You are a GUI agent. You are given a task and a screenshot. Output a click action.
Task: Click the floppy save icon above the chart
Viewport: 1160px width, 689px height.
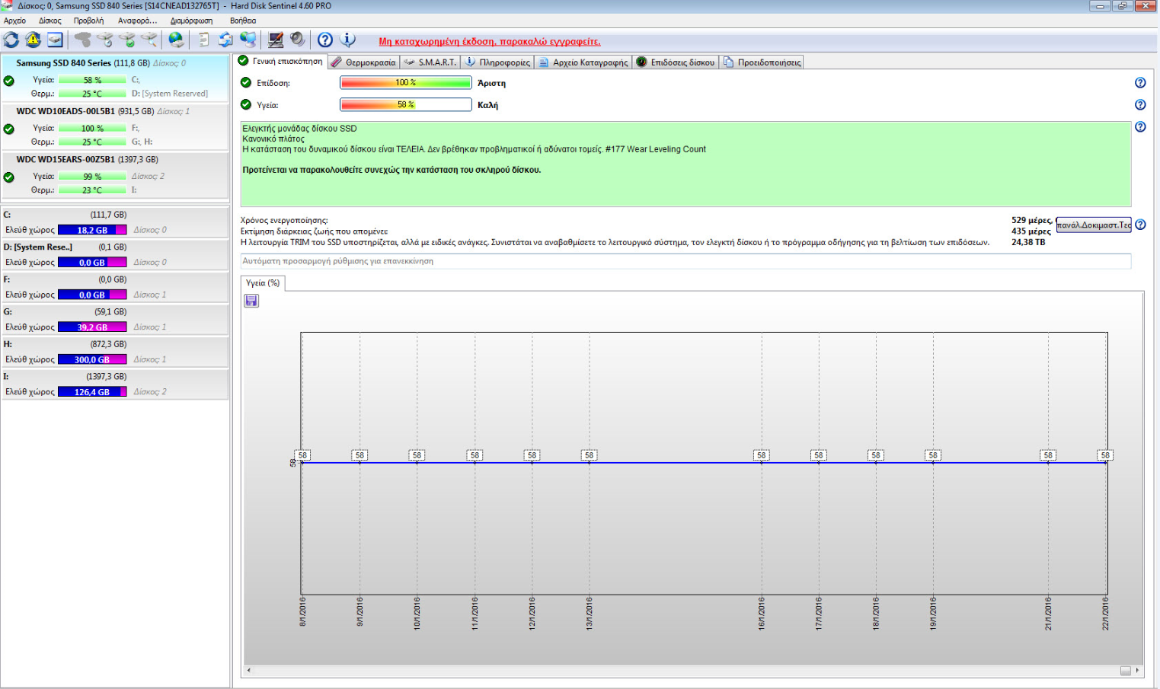pos(251,301)
